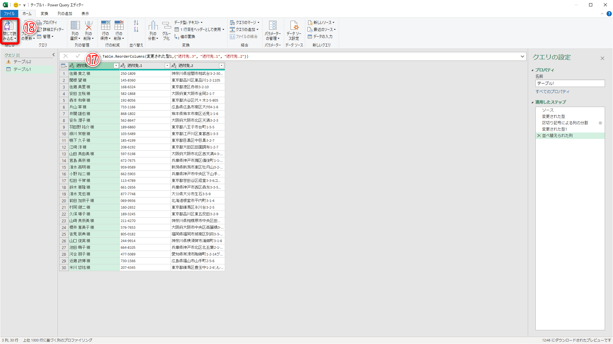Viewport: 613px width, 344px height.
Task: Click the query name field containing テーブル1
Action: [570, 83]
